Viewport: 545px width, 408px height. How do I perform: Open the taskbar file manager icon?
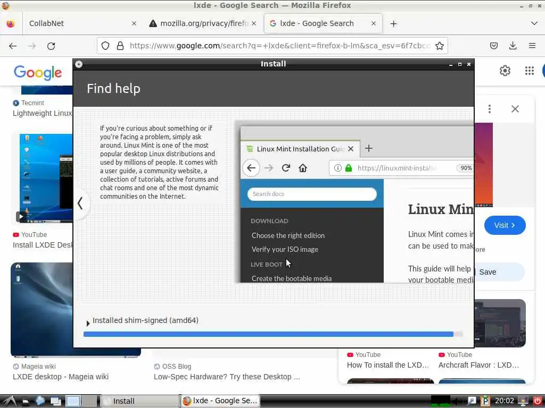pyautogui.click(x=26, y=402)
